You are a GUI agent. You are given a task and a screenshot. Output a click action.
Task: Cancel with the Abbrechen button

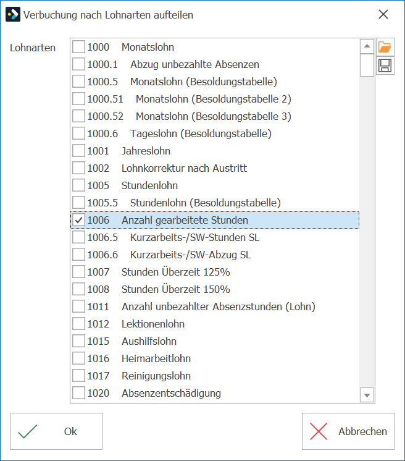coord(348,431)
